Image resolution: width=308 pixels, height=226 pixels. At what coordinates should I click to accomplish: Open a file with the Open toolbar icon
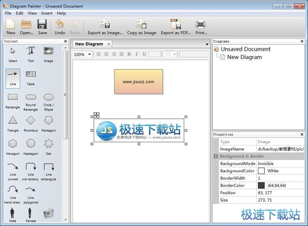(27, 27)
